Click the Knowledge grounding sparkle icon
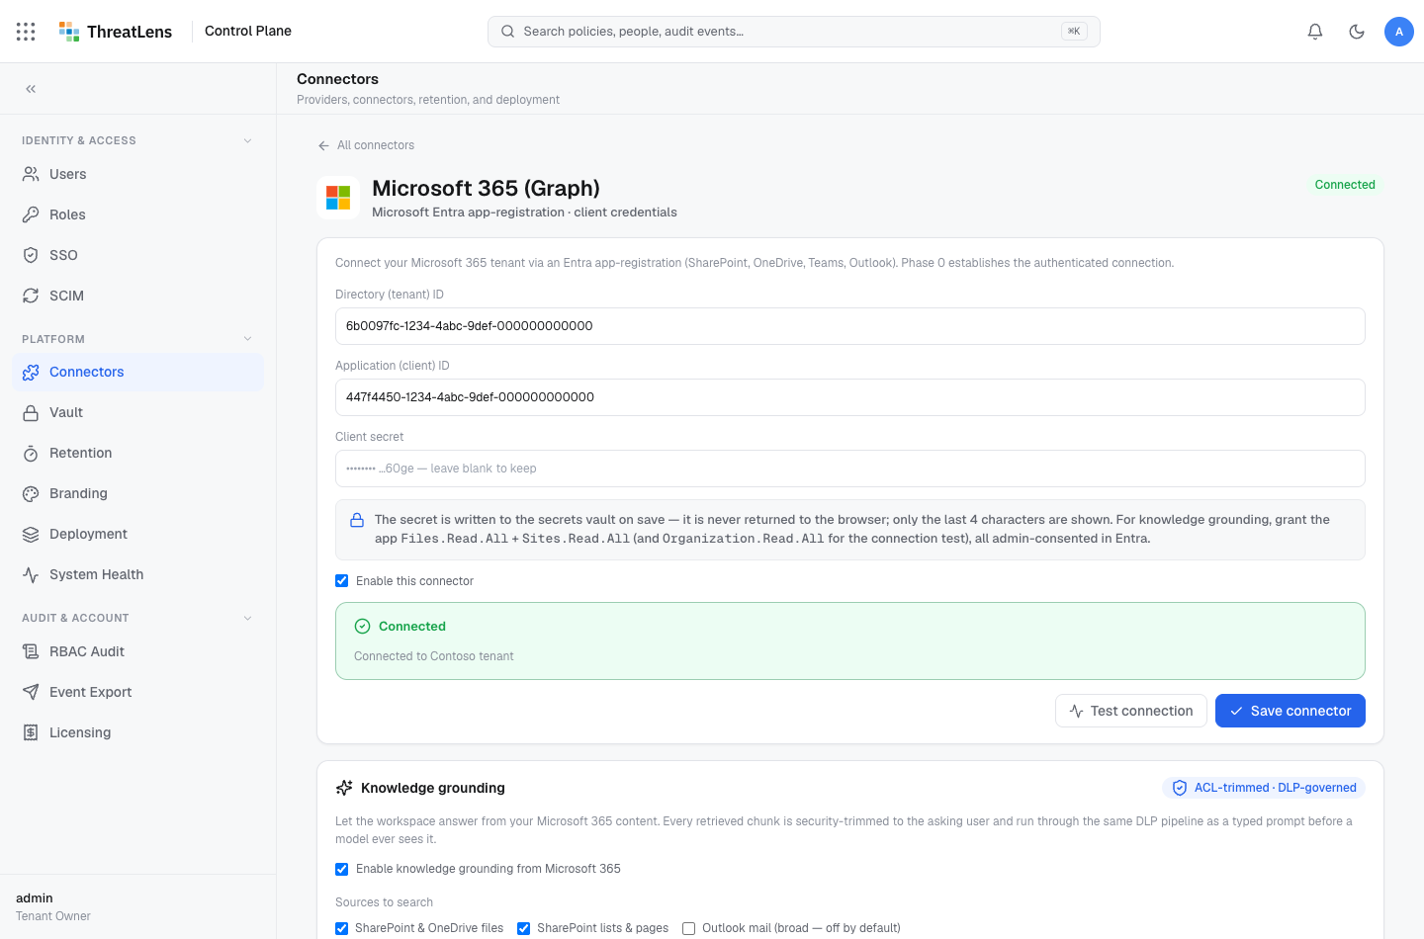The height and width of the screenshot is (939, 1424). pos(344,788)
